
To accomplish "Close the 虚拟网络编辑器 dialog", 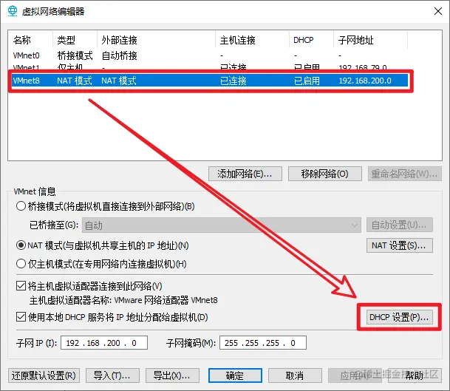I will [438, 11].
